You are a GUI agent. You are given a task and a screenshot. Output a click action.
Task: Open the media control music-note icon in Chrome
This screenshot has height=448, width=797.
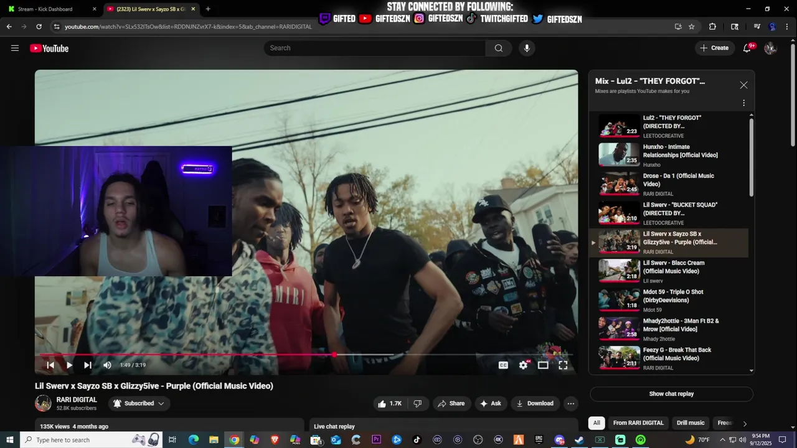[x=757, y=27]
